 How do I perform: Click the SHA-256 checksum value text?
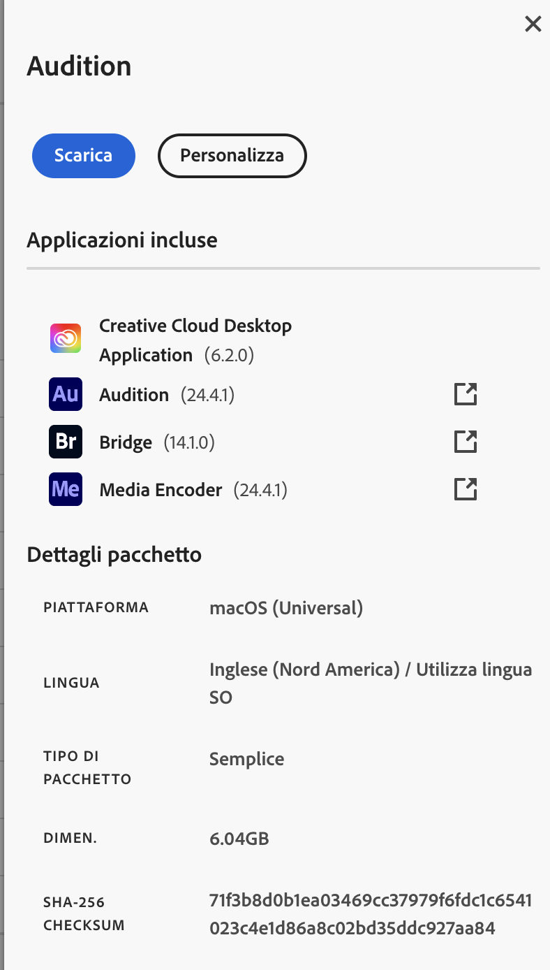[x=370, y=915]
